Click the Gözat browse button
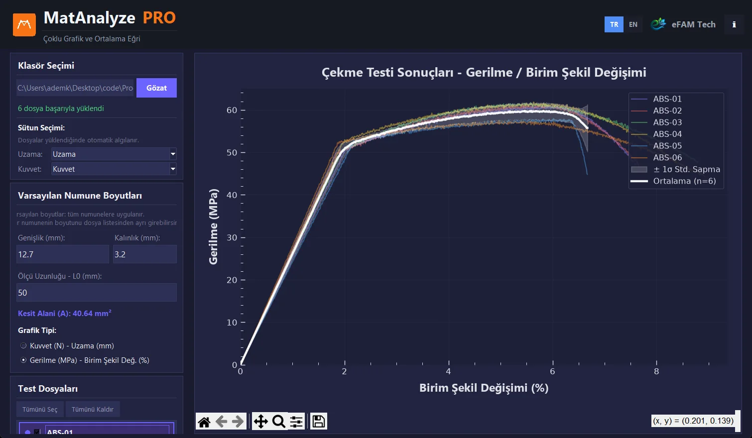Screen dimensions: 752x438 156,88
